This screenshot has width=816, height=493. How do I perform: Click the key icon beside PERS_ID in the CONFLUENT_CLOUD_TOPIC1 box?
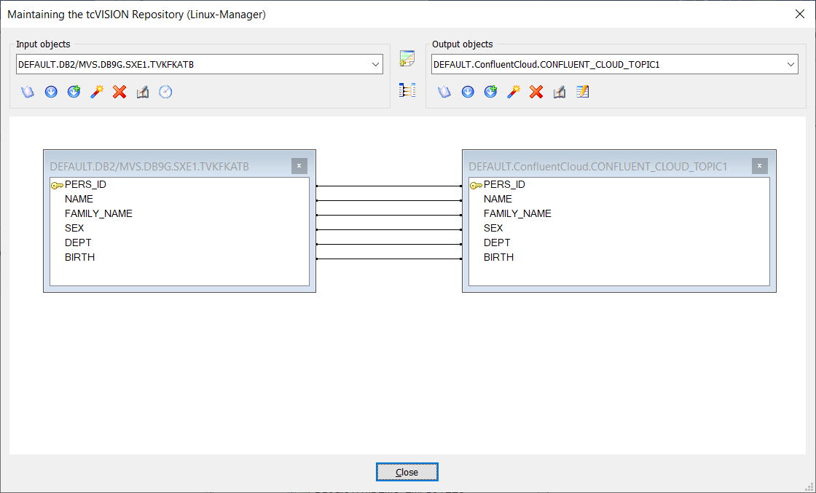(476, 185)
